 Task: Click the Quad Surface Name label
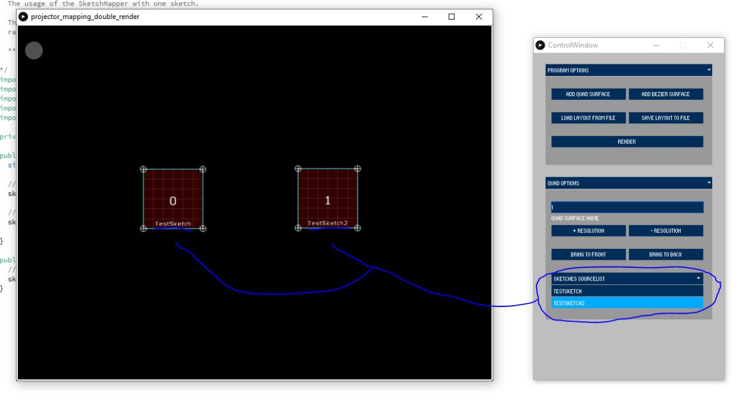point(575,219)
